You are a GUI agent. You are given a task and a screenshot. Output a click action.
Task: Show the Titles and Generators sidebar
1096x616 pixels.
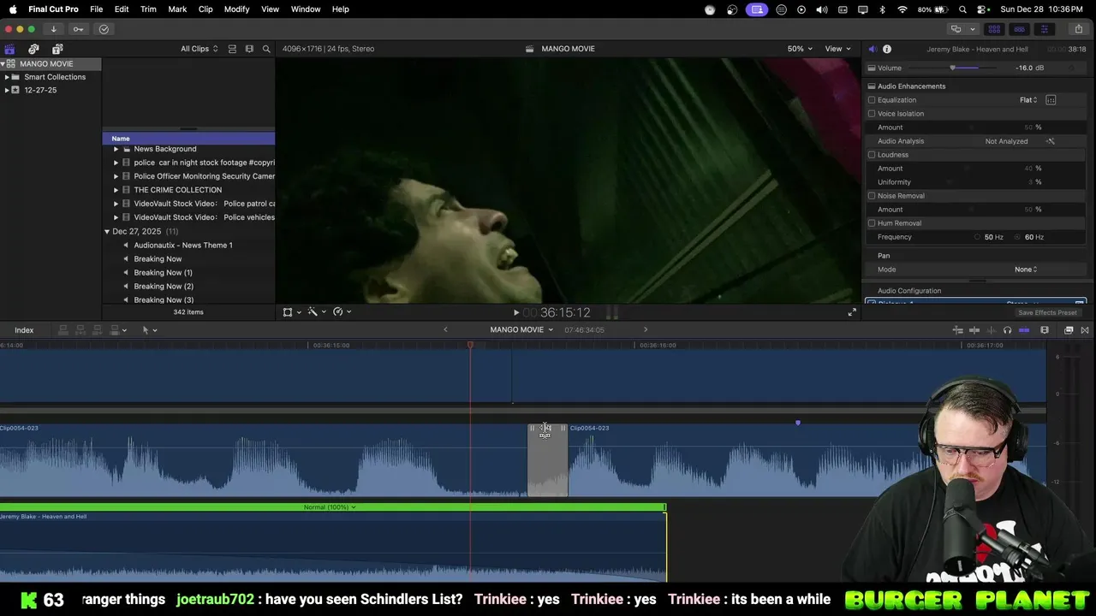(57, 49)
